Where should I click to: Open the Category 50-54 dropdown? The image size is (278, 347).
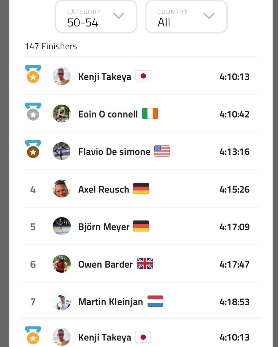(96, 17)
